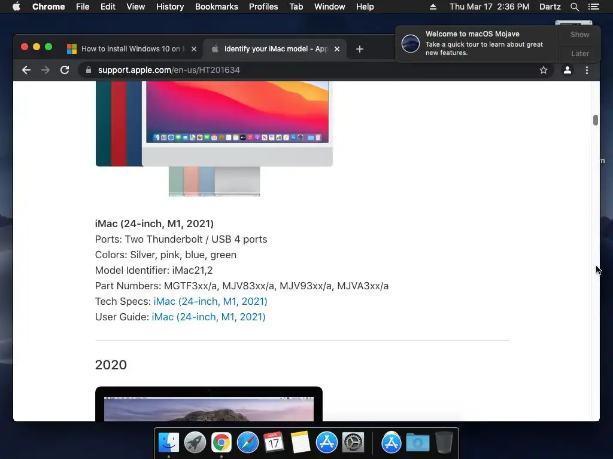Open the Help menu
Screen dimensions: 613x459
pos(365,7)
